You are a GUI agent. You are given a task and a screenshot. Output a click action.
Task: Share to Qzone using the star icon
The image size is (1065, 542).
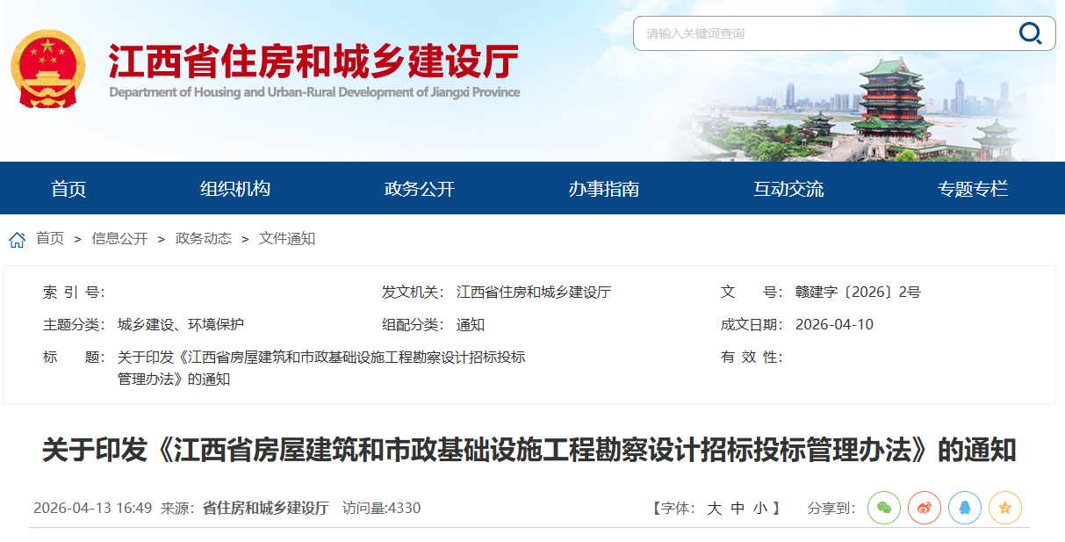1004,508
